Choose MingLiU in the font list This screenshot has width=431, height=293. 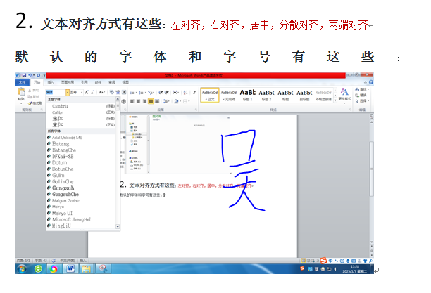click(x=81, y=226)
